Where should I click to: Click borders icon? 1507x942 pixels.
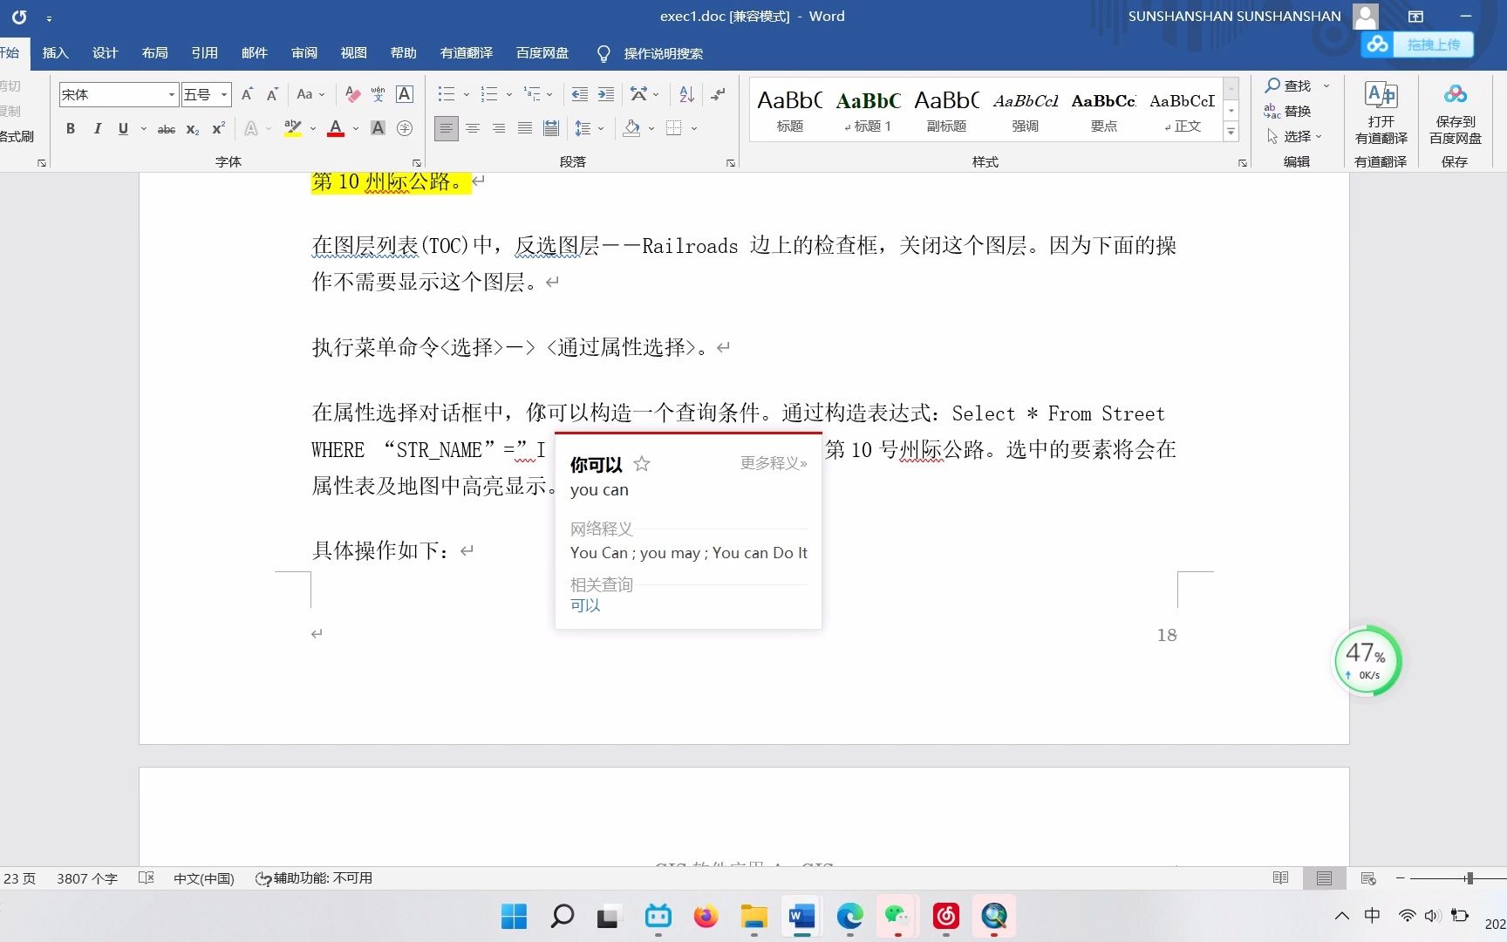click(x=674, y=128)
